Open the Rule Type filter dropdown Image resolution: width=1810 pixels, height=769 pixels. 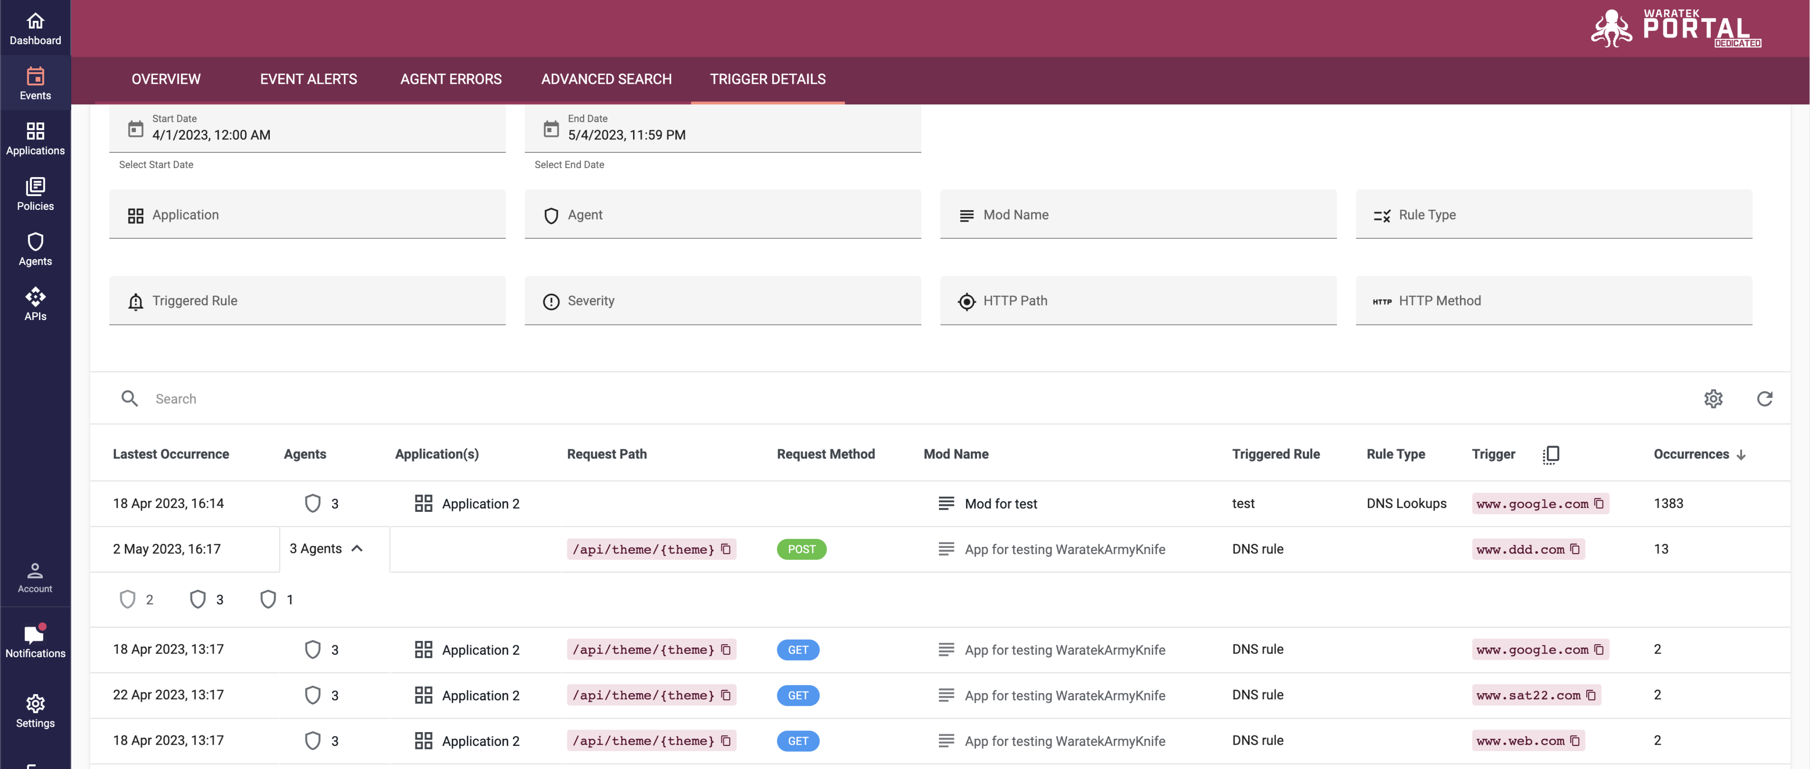pos(1554,214)
